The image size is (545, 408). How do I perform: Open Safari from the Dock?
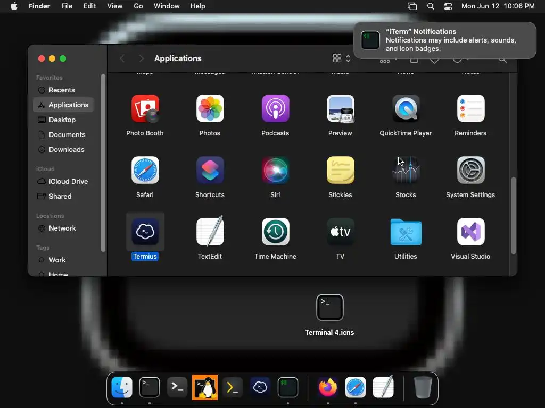355,387
